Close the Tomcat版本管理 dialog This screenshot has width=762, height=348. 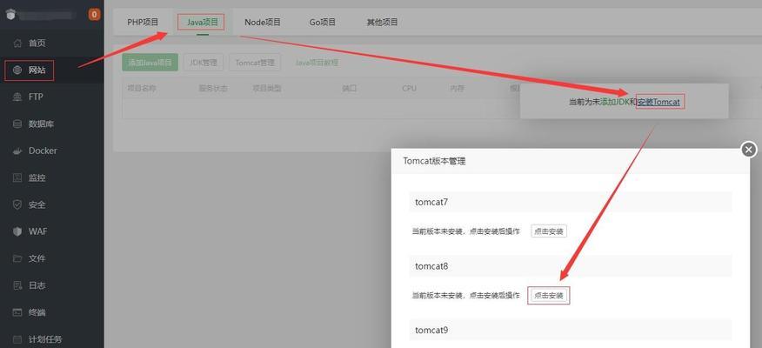pos(749,150)
